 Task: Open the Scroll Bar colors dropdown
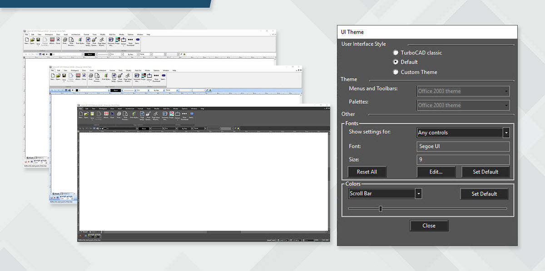[418, 194]
